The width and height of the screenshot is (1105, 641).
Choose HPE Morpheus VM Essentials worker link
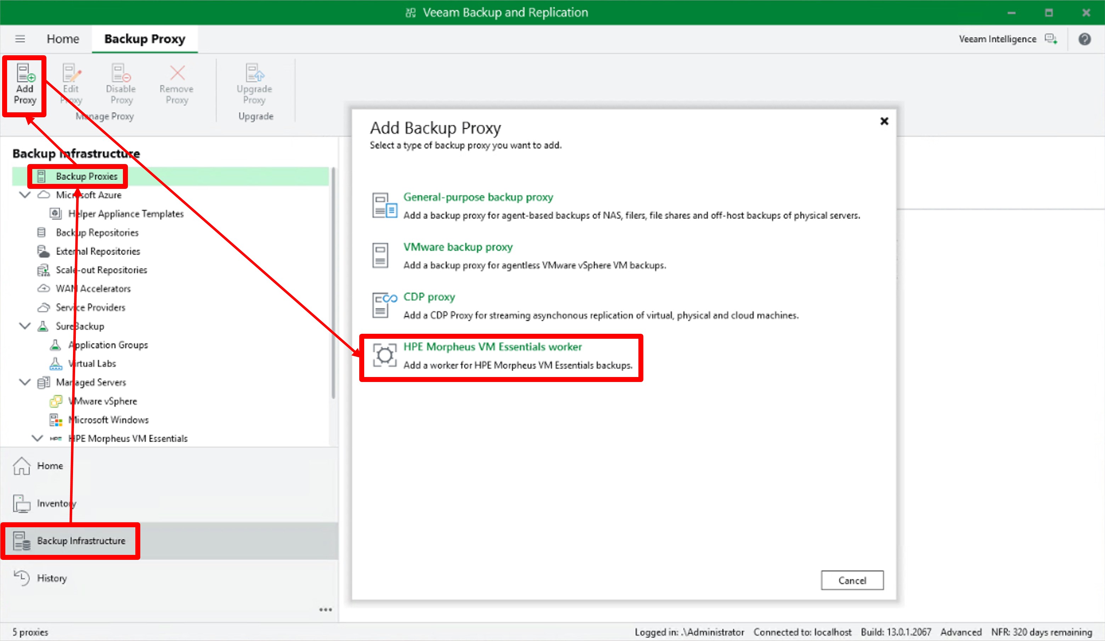pyautogui.click(x=492, y=347)
